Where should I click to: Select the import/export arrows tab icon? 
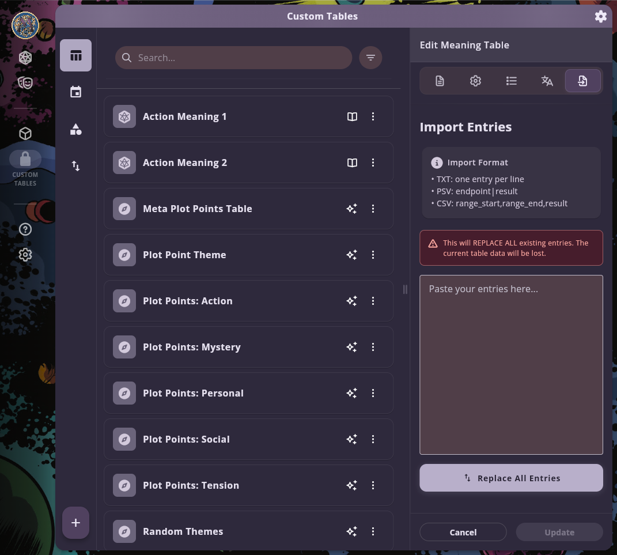click(x=75, y=166)
